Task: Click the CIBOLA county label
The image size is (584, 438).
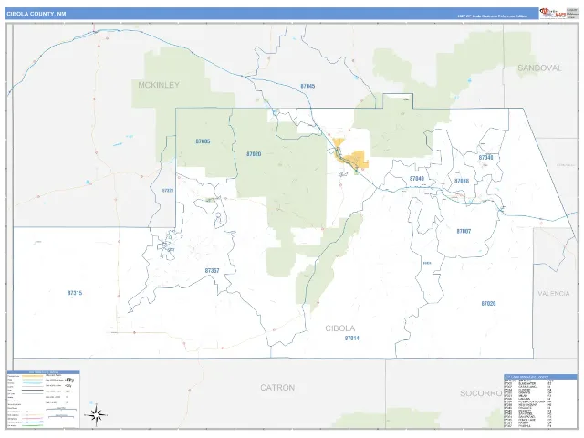Action: [x=340, y=328]
